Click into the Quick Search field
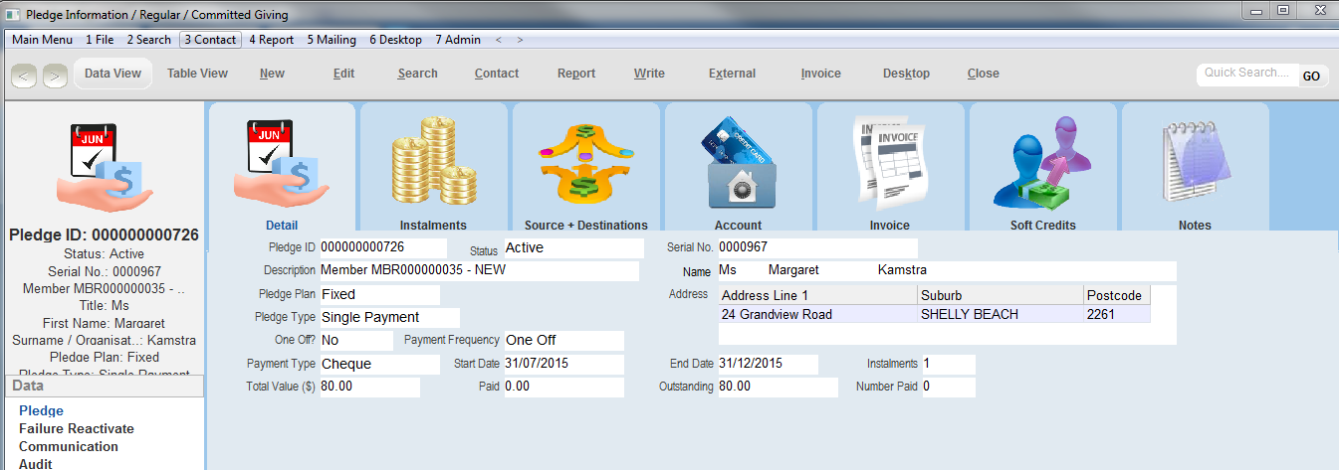Viewport: 1339px width, 470px height. tap(1246, 74)
